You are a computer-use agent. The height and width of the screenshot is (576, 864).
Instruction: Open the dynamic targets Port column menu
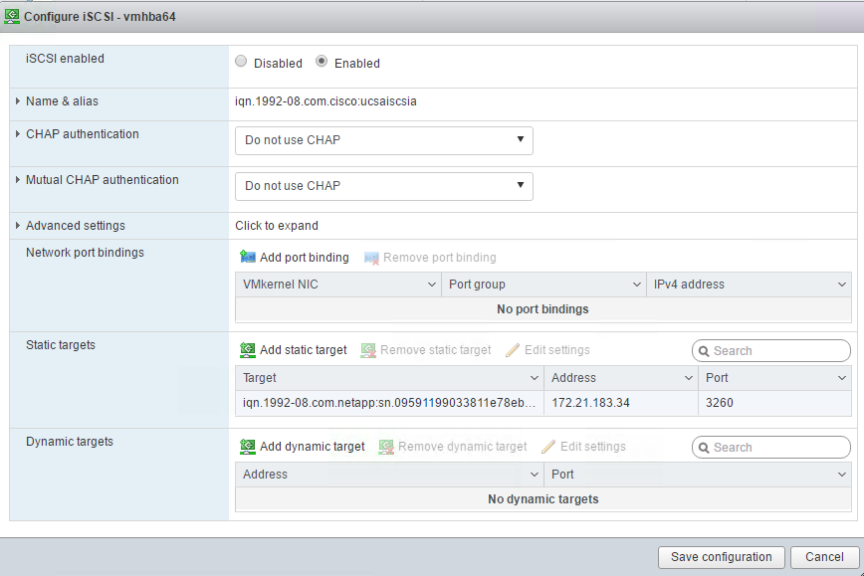pos(841,475)
